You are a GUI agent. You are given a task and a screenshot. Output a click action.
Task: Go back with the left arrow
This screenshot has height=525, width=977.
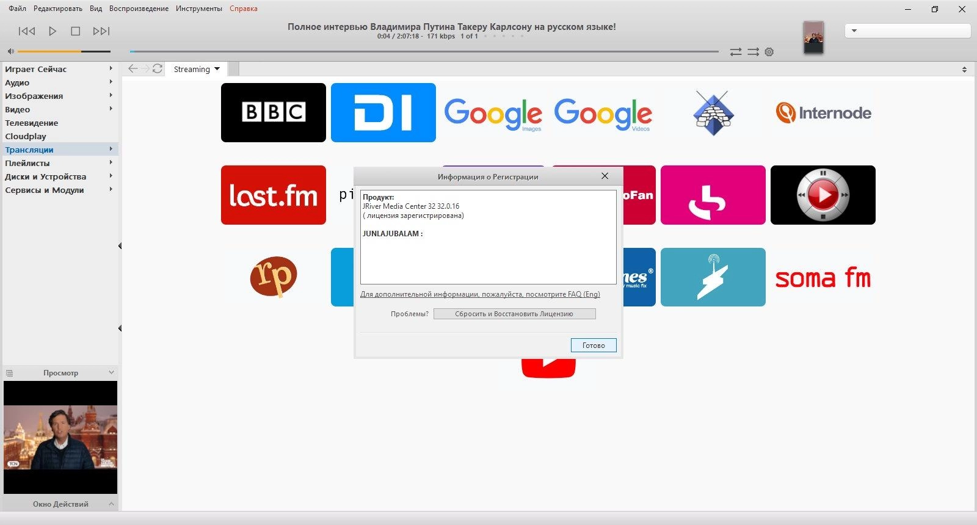[x=133, y=68]
